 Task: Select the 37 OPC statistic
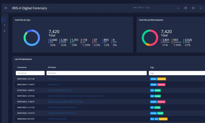coord(96,42)
